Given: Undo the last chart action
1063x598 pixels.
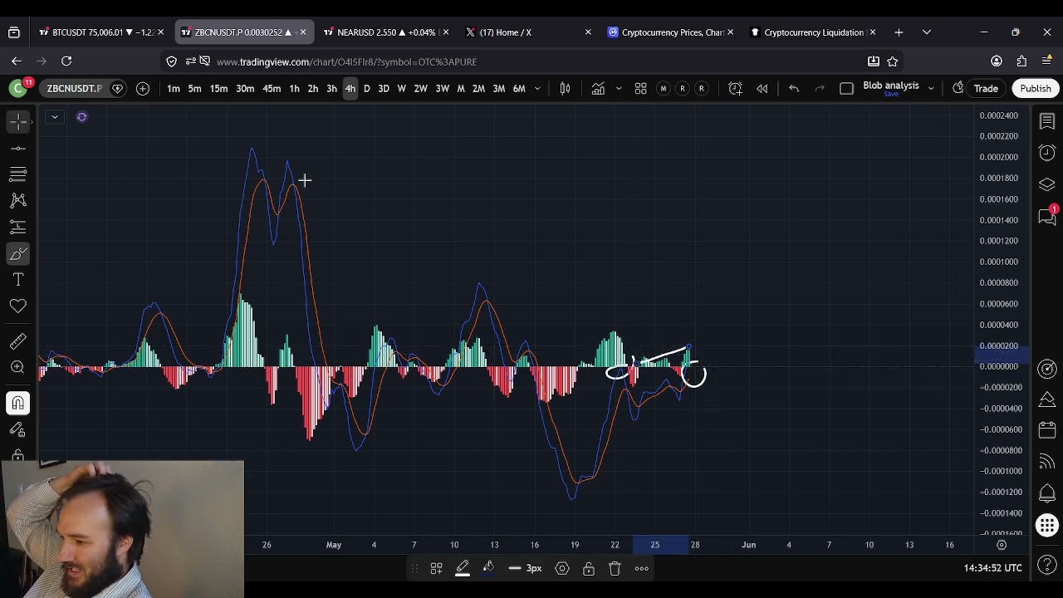Looking at the screenshot, I should pos(794,89).
